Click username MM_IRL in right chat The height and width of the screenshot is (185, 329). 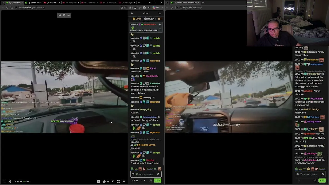click(308, 138)
